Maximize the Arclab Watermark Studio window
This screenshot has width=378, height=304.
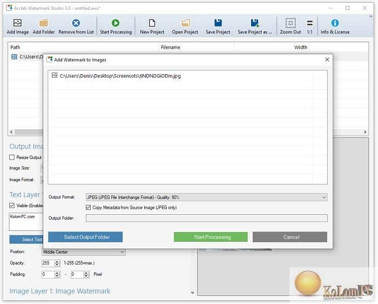[347, 8]
